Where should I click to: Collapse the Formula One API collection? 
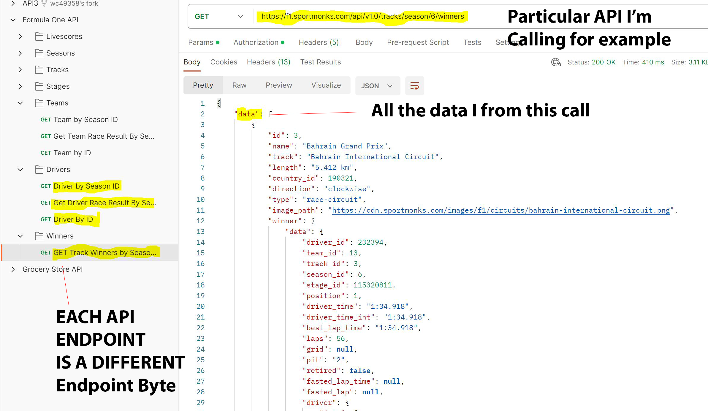[13, 20]
